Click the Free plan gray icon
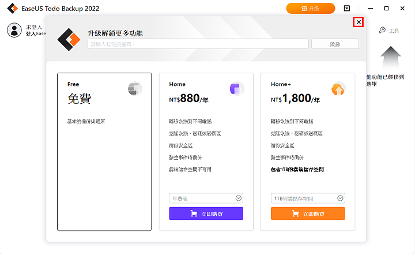The image size is (415, 259). [135, 89]
